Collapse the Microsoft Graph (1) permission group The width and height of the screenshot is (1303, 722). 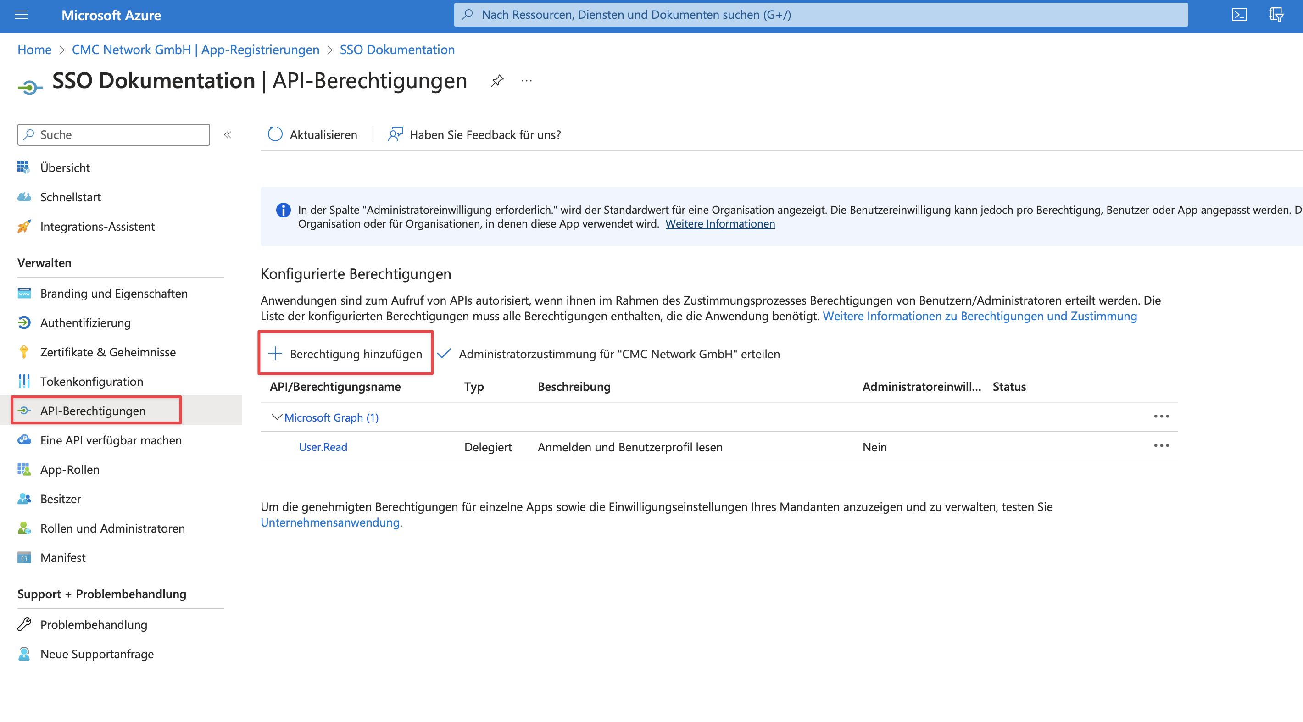pyautogui.click(x=276, y=417)
